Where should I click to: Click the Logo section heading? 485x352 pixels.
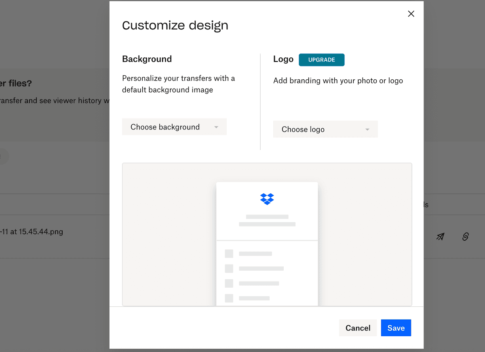click(283, 59)
